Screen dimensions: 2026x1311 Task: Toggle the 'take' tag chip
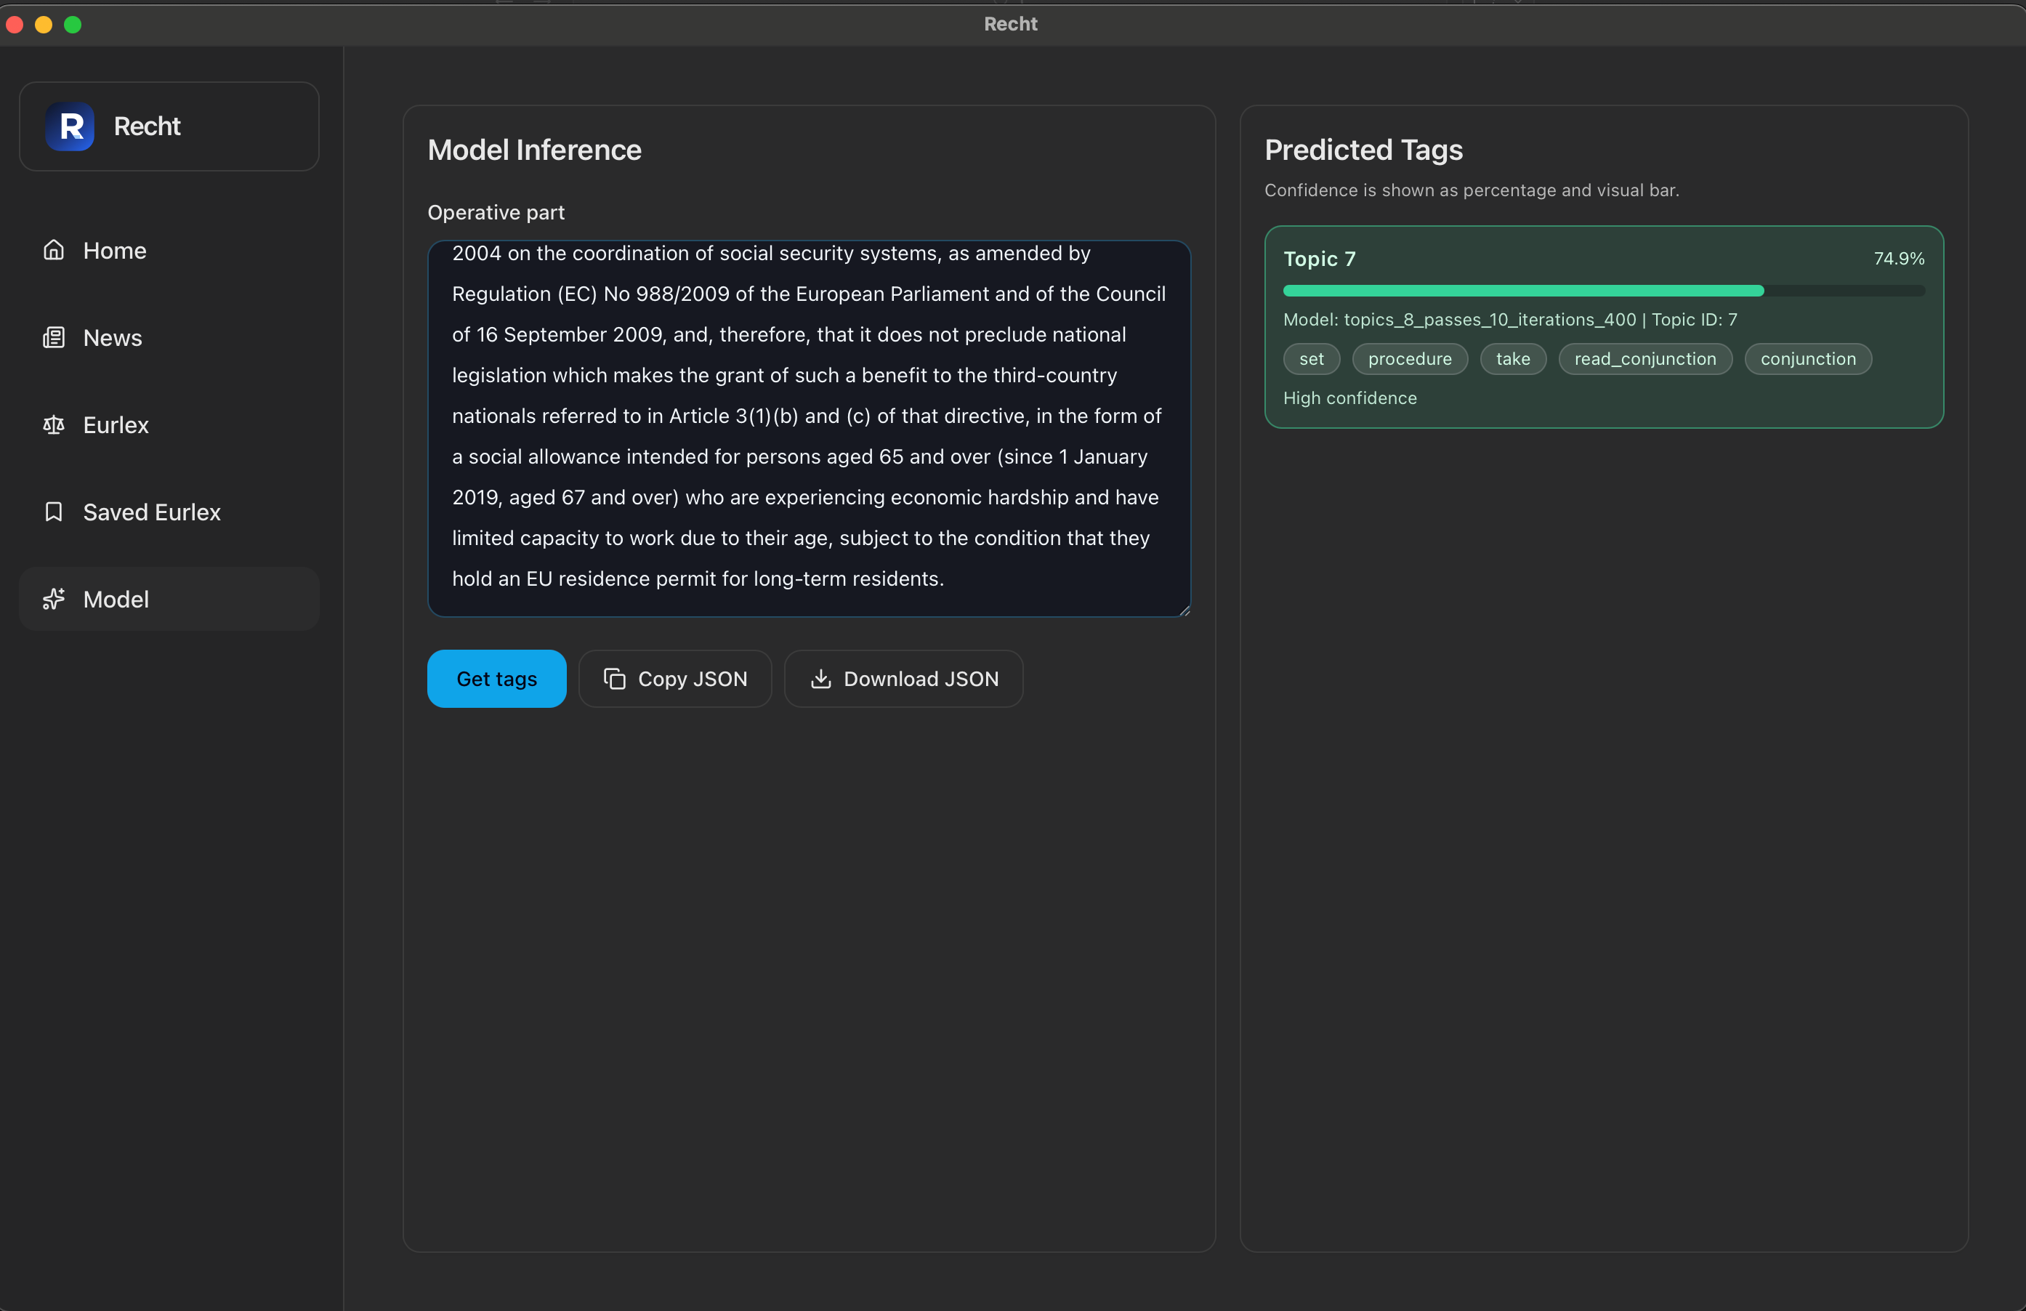tap(1513, 358)
